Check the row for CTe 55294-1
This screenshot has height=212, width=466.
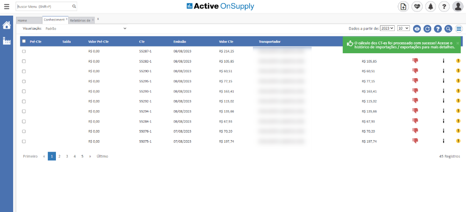tap(24, 111)
